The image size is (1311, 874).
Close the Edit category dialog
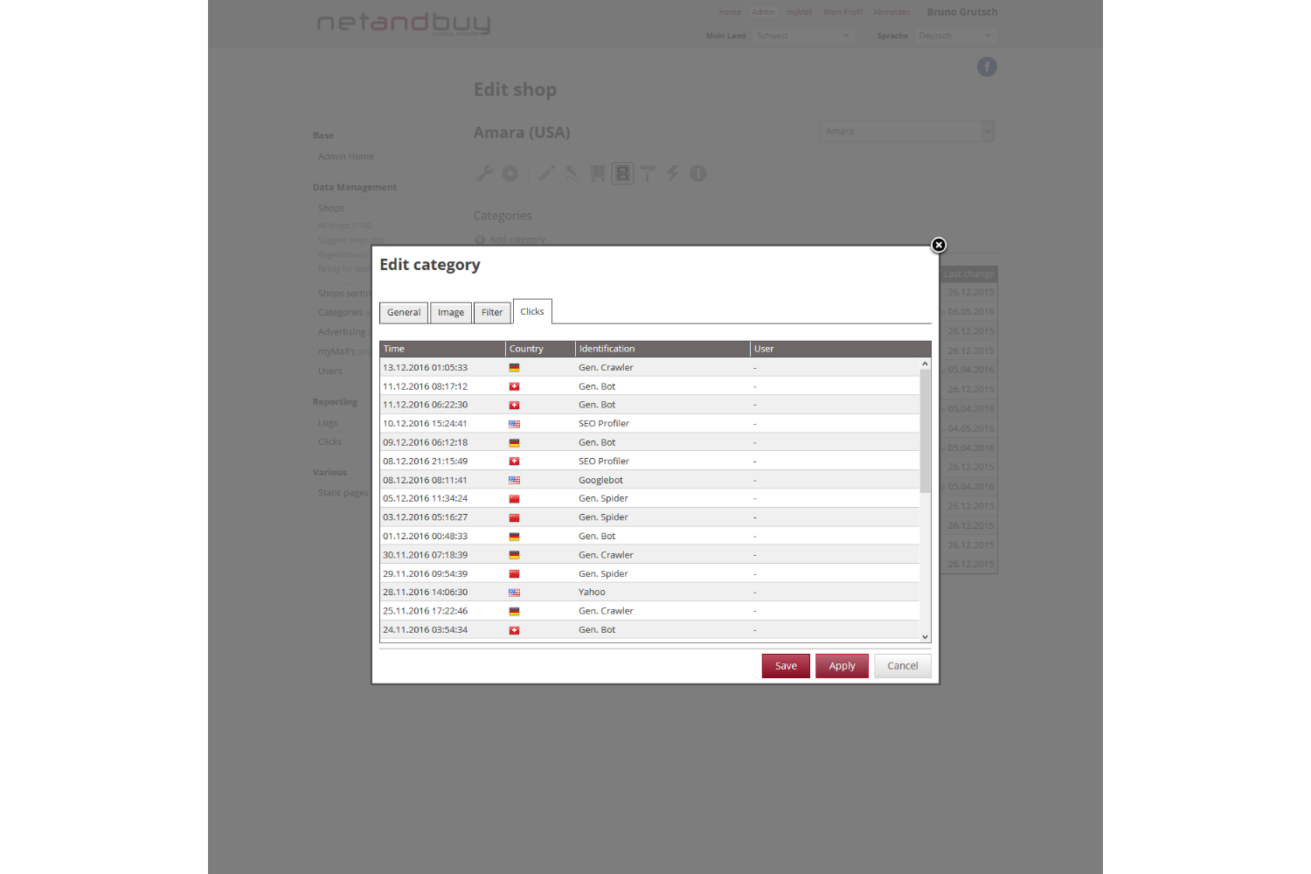tap(939, 245)
